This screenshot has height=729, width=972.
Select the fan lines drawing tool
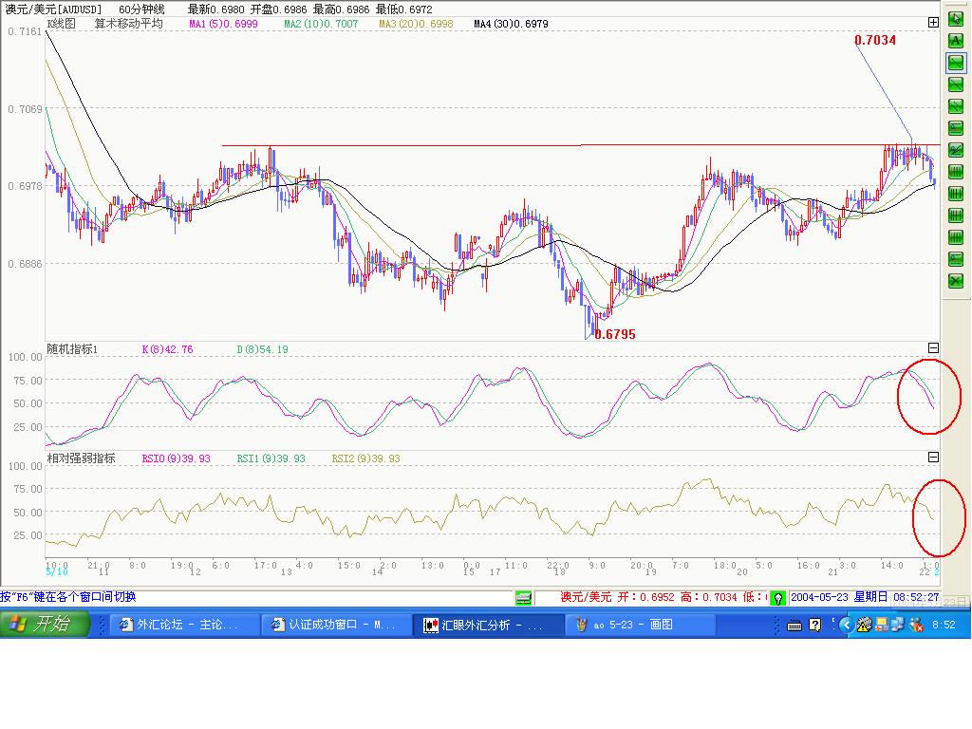coord(956,149)
